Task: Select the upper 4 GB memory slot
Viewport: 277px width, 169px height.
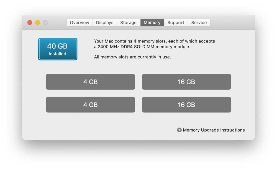Action: coord(90,82)
